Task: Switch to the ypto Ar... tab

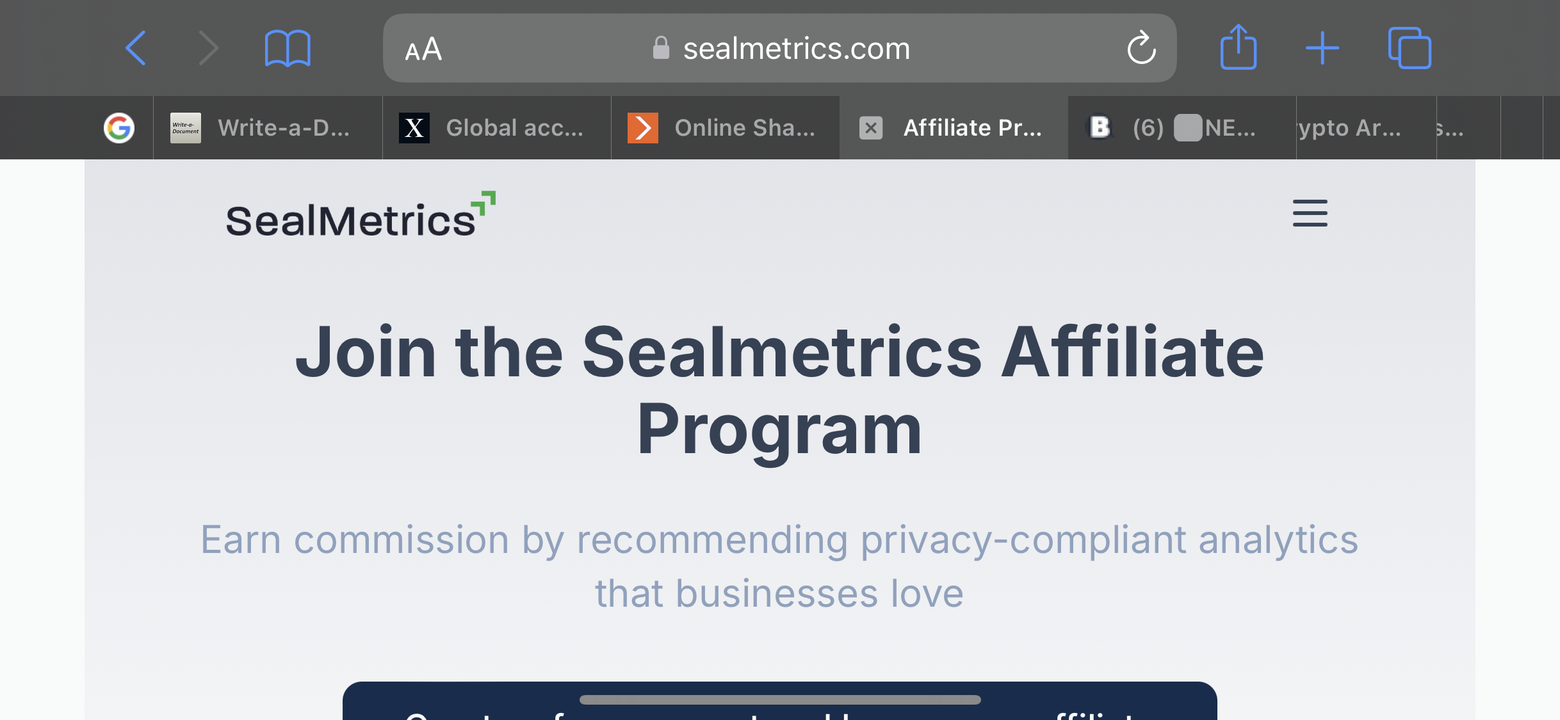Action: click(x=1367, y=128)
